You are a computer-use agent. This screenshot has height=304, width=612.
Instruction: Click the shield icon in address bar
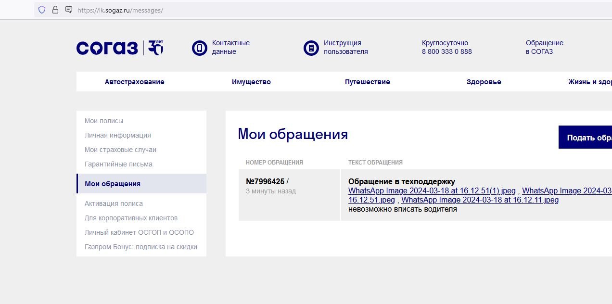(42, 10)
